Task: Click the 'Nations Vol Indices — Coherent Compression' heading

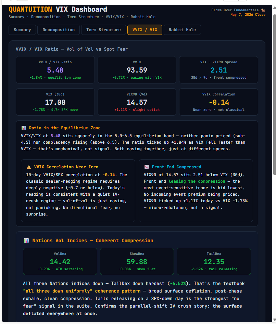Action: tap(92, 241)
